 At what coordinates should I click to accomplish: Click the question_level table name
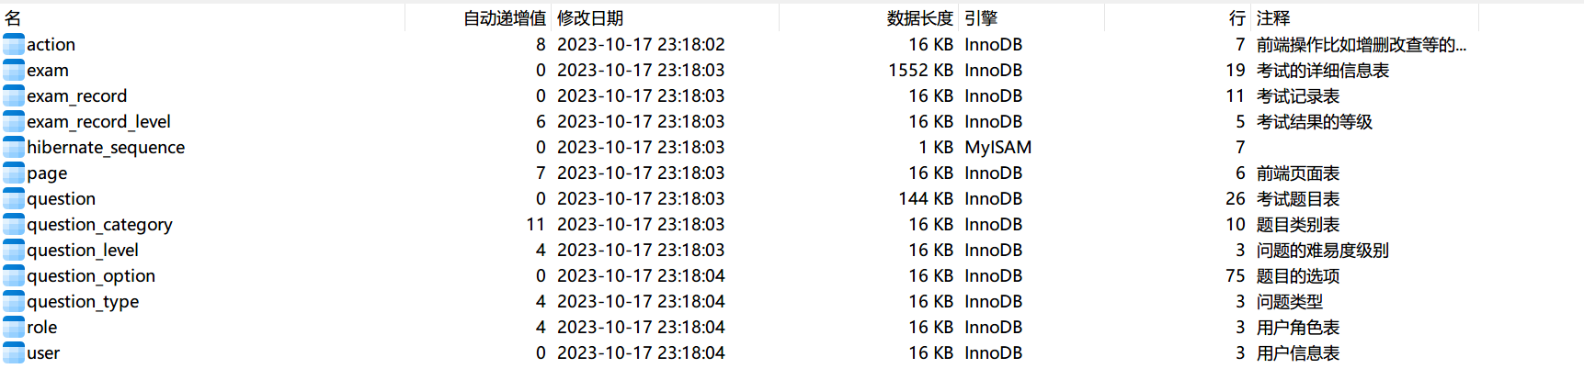83,250
